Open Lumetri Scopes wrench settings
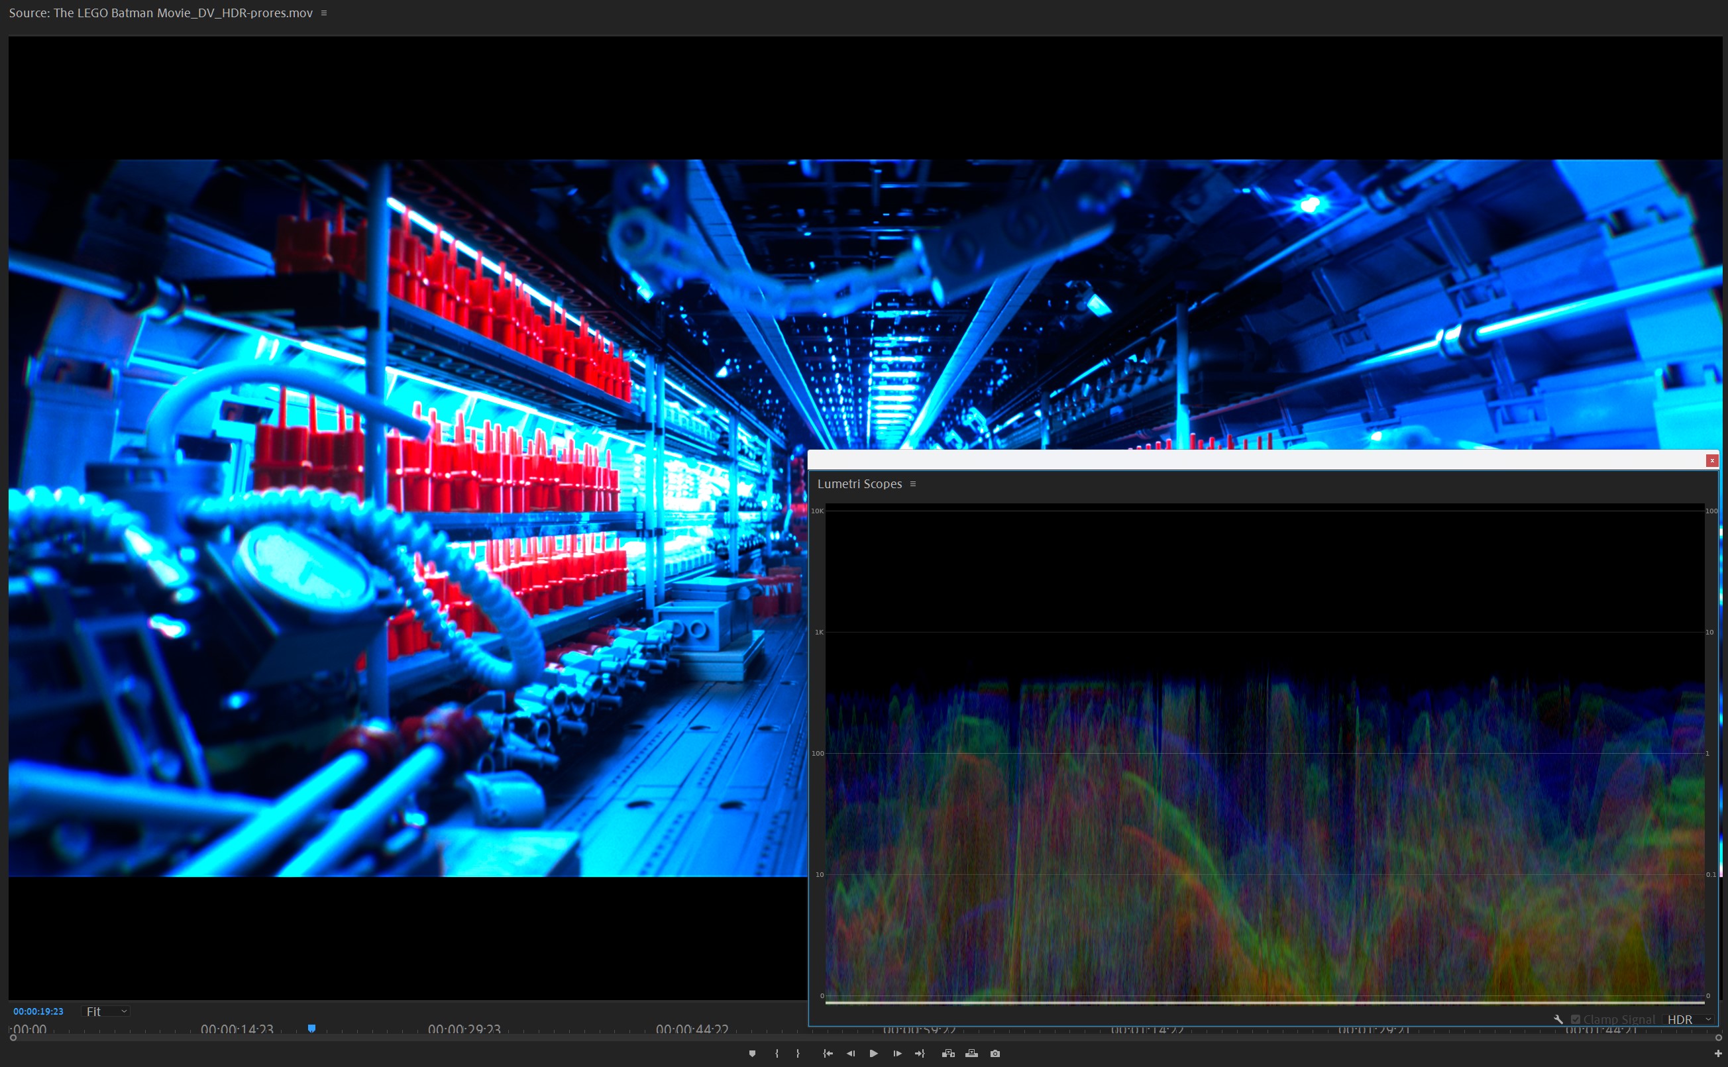The height and width of the screenshot is (1067, 1728). point(1558,1020)
